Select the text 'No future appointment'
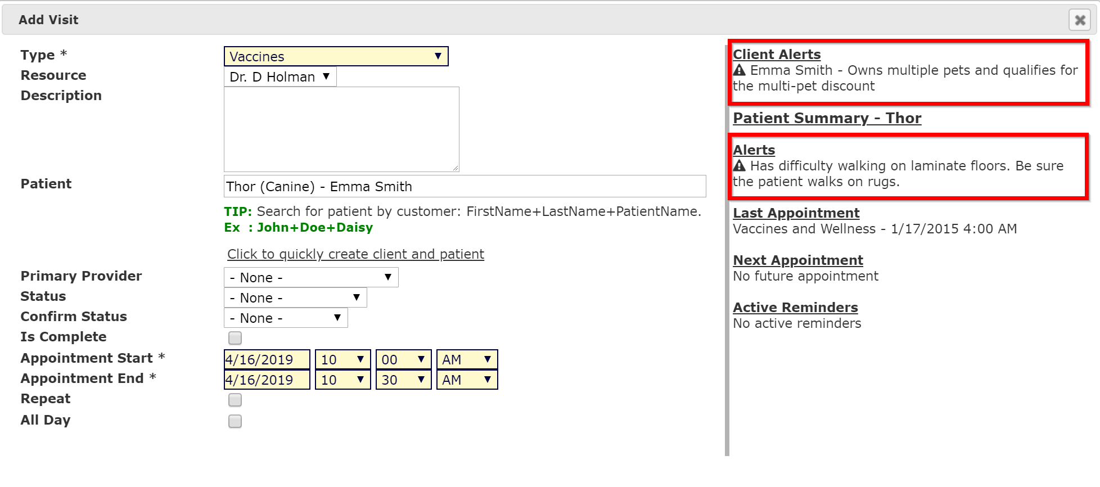This screenshot has height=487, width=1100. 805,276
